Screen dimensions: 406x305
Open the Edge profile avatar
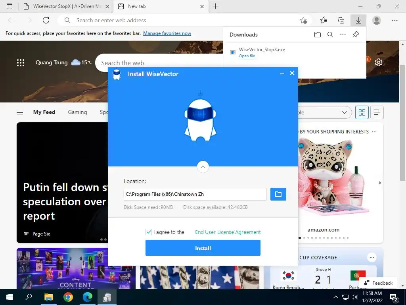[377, 20]
